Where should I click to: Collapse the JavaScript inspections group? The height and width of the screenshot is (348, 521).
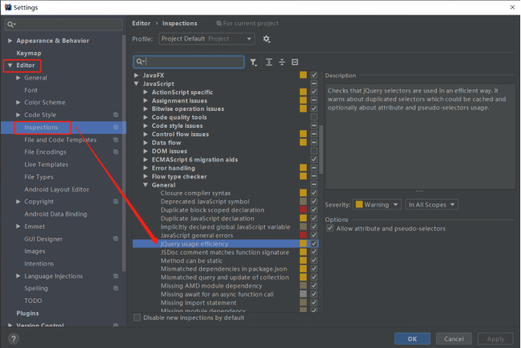click(x=136, y=83)
